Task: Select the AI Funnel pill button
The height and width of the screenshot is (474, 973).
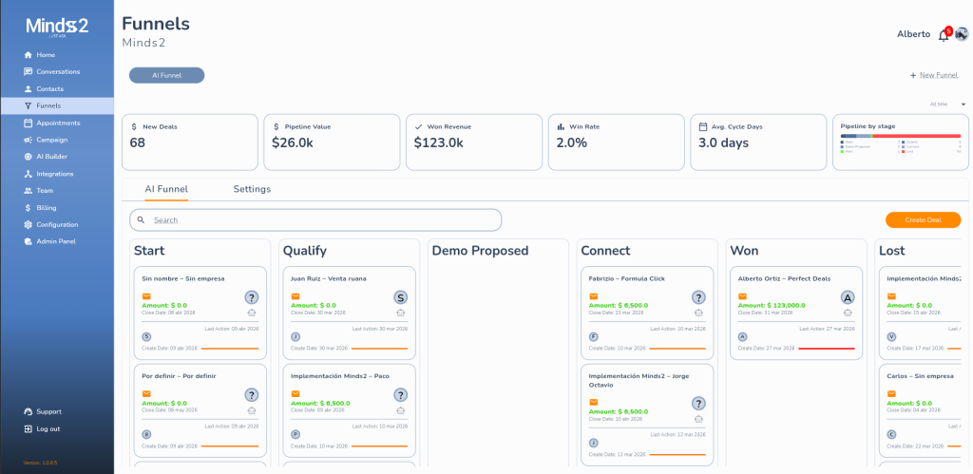Action: [166, 75]
